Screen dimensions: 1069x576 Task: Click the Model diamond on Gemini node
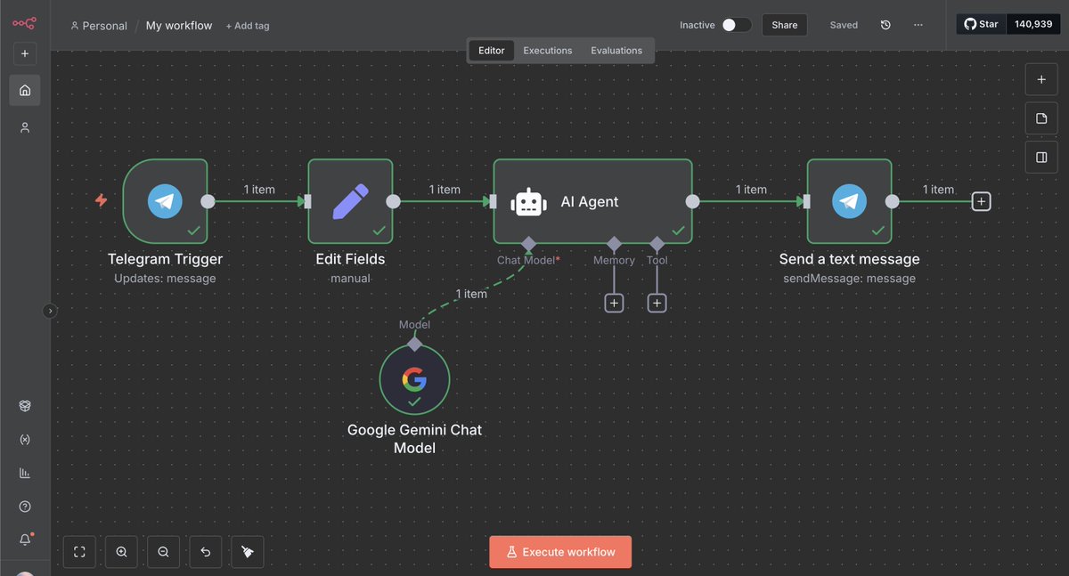pos(414,344)
